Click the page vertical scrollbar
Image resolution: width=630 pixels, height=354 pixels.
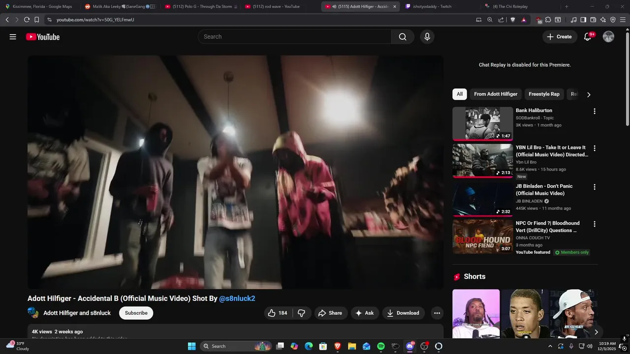pos(627,79)
